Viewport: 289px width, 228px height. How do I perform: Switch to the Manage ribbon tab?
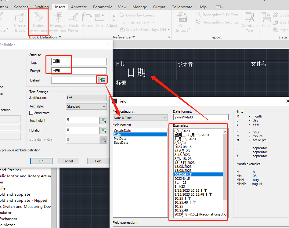pyautogui.click(x=140, y=7)
